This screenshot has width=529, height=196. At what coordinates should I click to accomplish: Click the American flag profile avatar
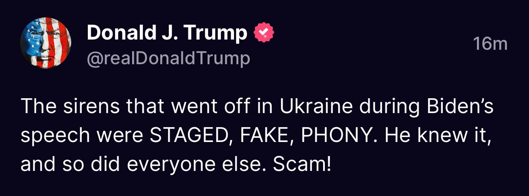click(x=46, y=43)
